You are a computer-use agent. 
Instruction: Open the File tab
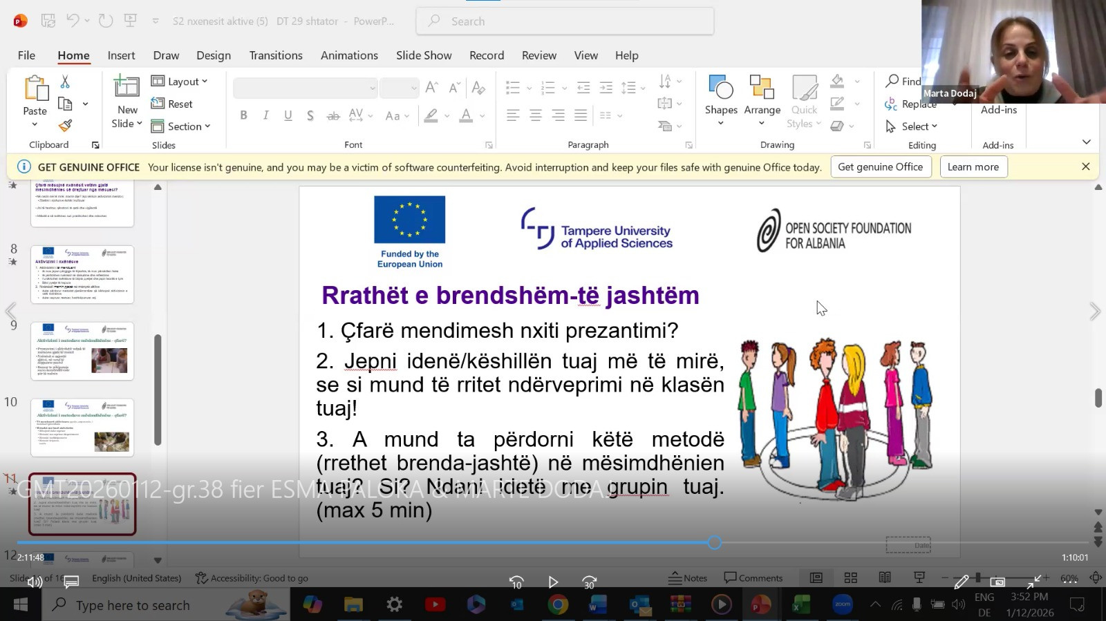click(26, 55)
